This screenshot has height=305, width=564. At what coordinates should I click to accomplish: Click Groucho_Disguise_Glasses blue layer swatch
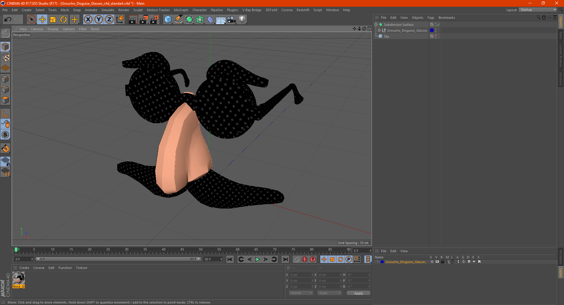tap(432, 30)
